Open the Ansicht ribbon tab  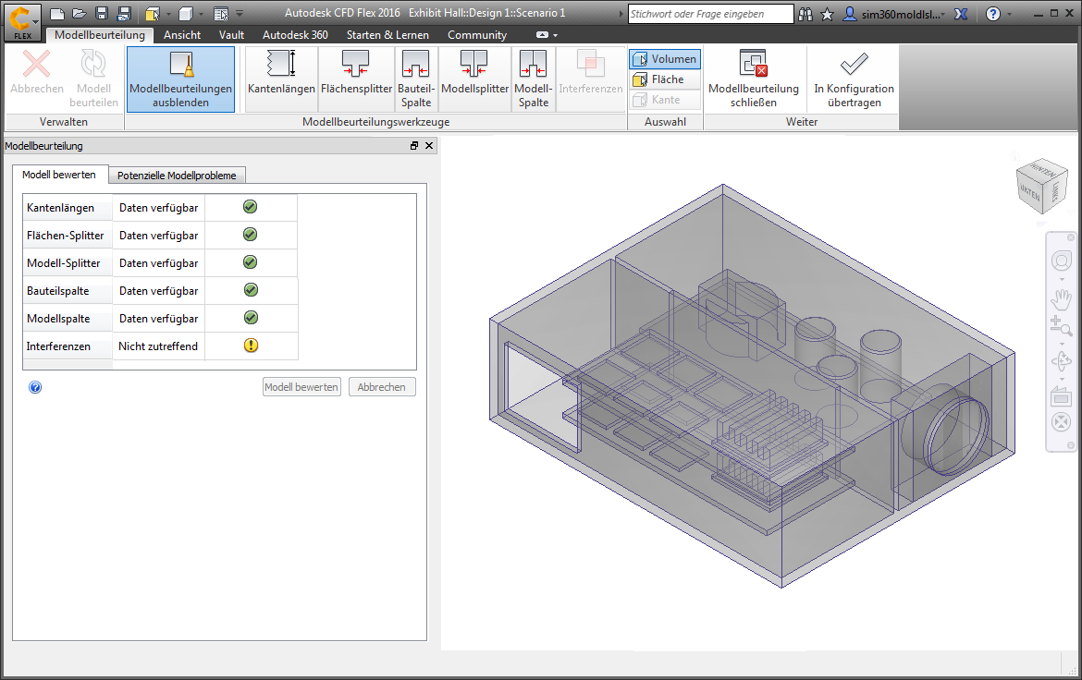[x=182, y=34]
